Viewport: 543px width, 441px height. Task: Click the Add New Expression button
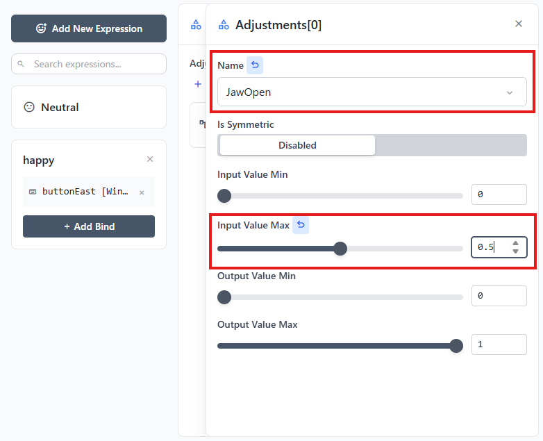89,28
